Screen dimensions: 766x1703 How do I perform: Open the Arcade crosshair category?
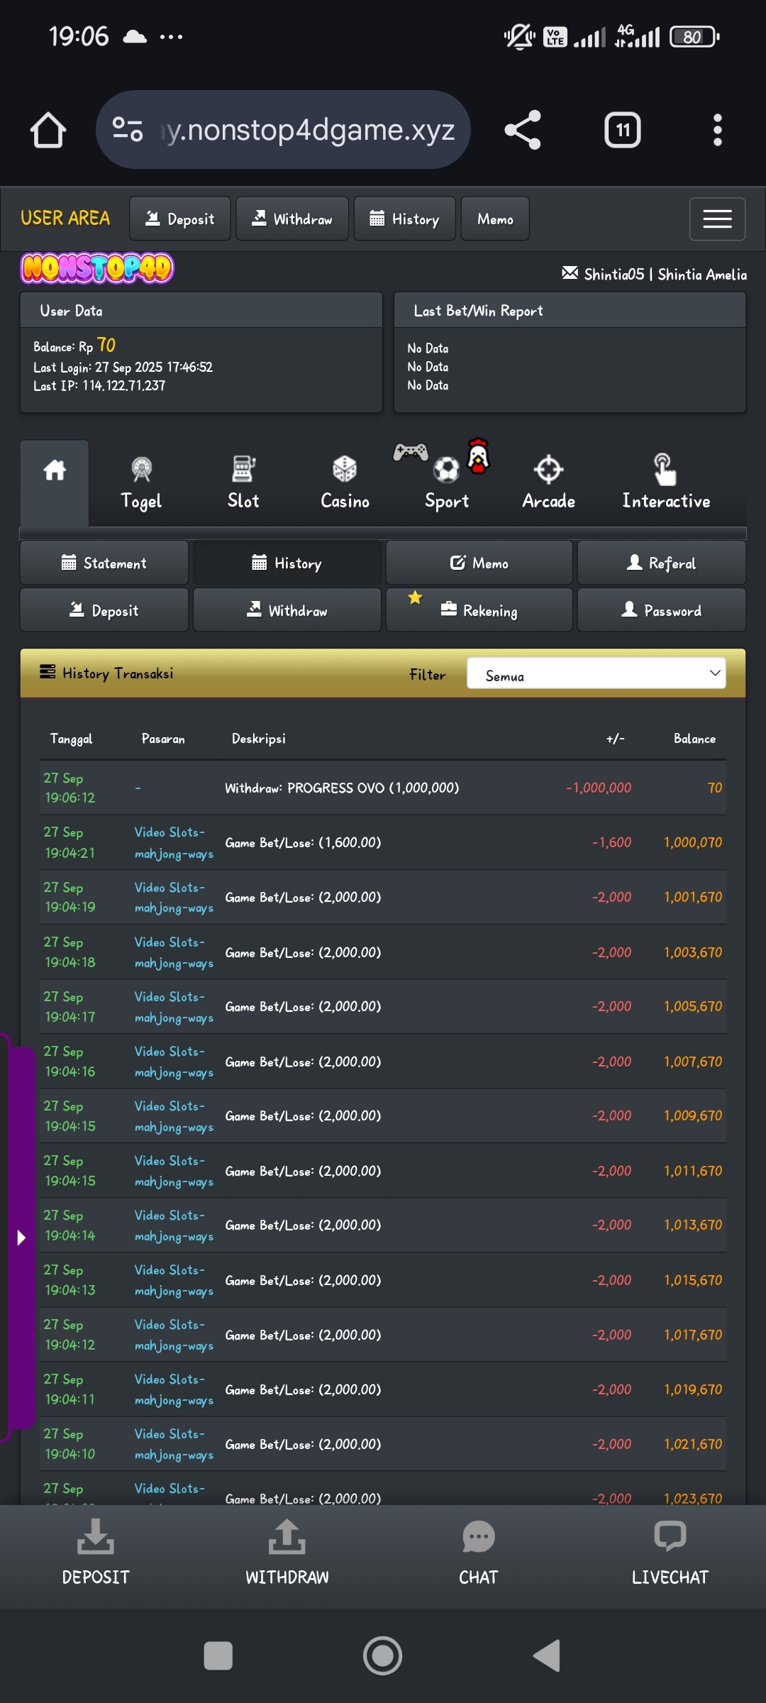click(548, 483)
